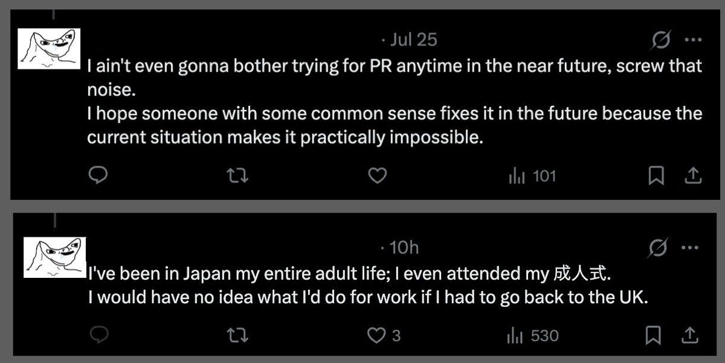View analytics showing 101 views

coord(532,176)
